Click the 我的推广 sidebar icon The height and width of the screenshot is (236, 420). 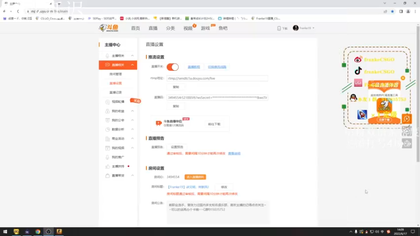coord(108,157)
